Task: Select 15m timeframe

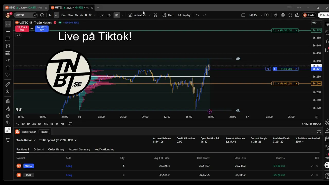Action: point(63,15)
